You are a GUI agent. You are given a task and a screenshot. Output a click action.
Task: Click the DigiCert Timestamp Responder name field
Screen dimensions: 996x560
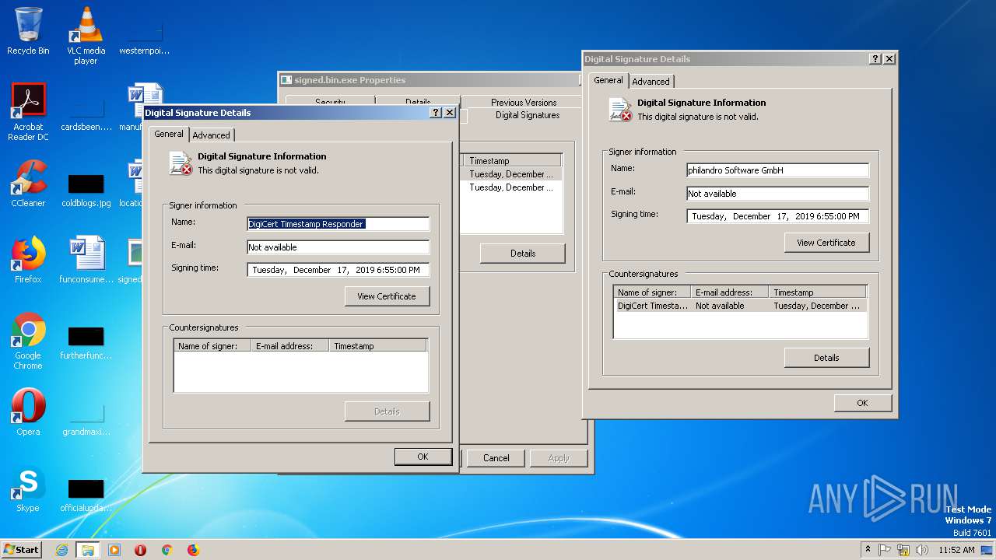pyautogui.click(x=338, y=224)
